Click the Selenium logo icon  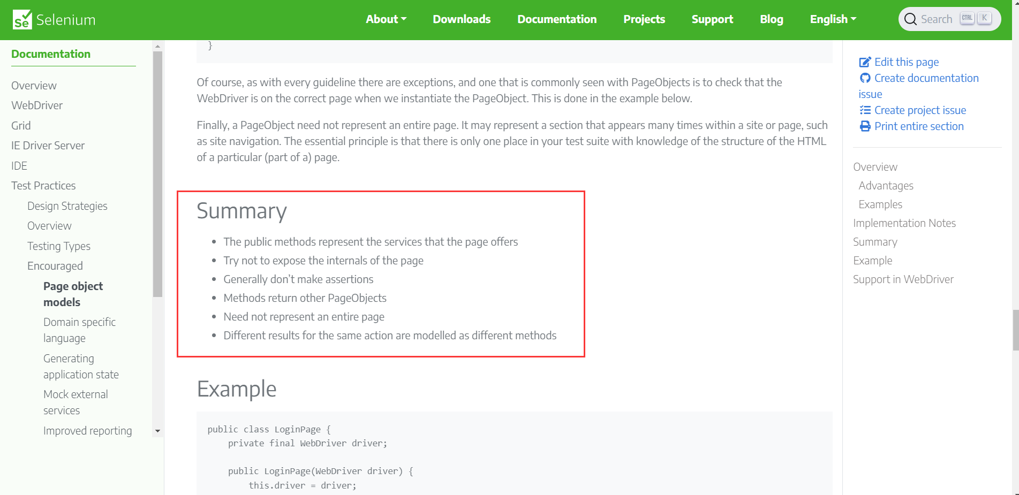point(22,20)
